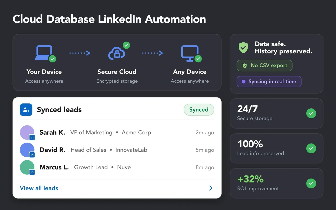This screenshot has width=336, height=210.
Task: Click the laptop icon above Your Device
Action: [44, 53]
